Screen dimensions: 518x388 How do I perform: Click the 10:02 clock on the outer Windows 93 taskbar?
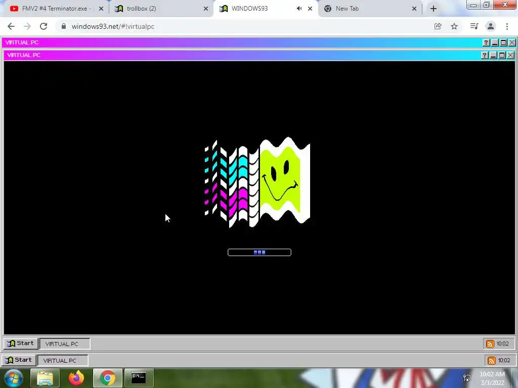504,360
